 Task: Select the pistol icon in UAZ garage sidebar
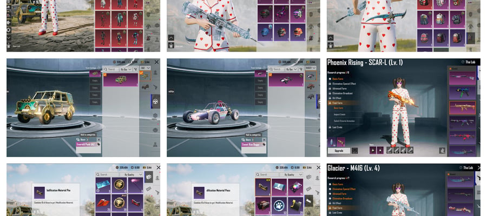tap(155, 87)
